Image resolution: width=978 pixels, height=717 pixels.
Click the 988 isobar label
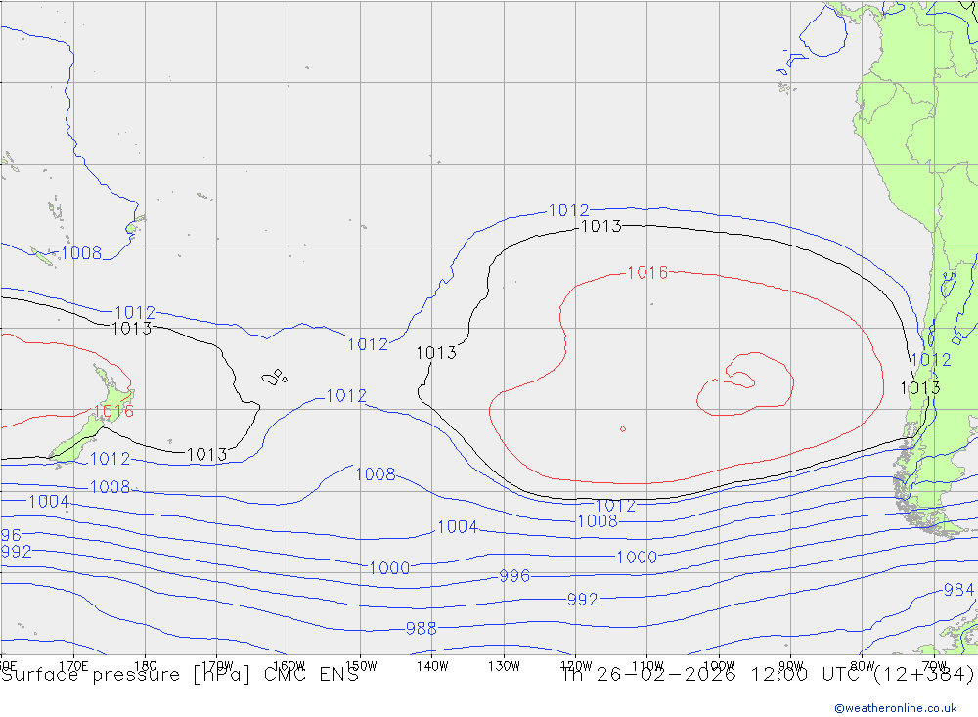click(421, 628)
